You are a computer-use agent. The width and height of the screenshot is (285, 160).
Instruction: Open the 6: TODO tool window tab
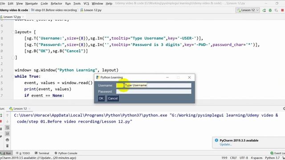pos(23,153)
